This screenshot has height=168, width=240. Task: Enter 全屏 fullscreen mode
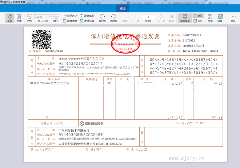coord(210,18)
